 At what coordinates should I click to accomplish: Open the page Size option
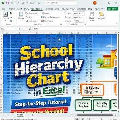pyautogui.click(x=29, y=17)
